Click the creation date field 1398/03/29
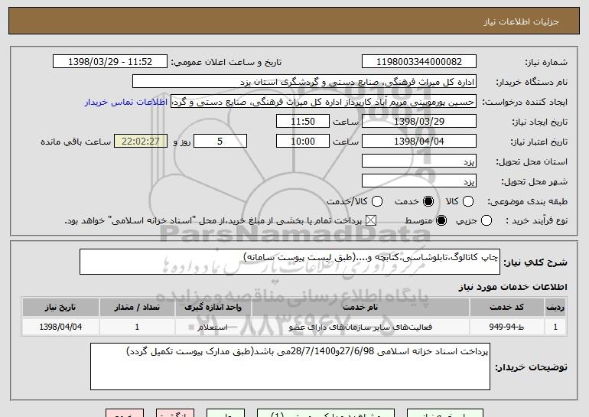 [x=419, y=122]
